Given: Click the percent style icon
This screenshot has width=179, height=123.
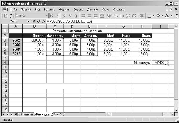Looking at the screenshot, I should tap(116, 15).
